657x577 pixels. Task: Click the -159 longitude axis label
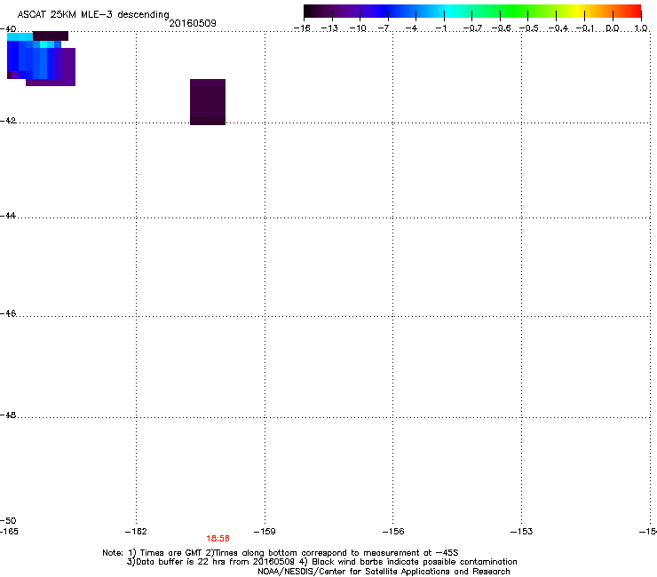tap(265, 532)
